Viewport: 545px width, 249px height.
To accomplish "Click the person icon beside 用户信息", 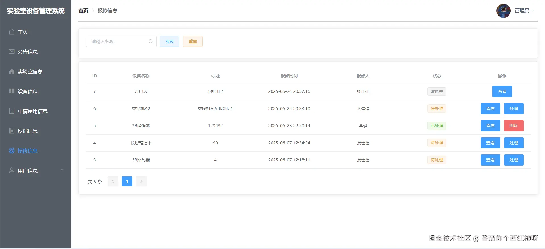I will coord(12,171).
